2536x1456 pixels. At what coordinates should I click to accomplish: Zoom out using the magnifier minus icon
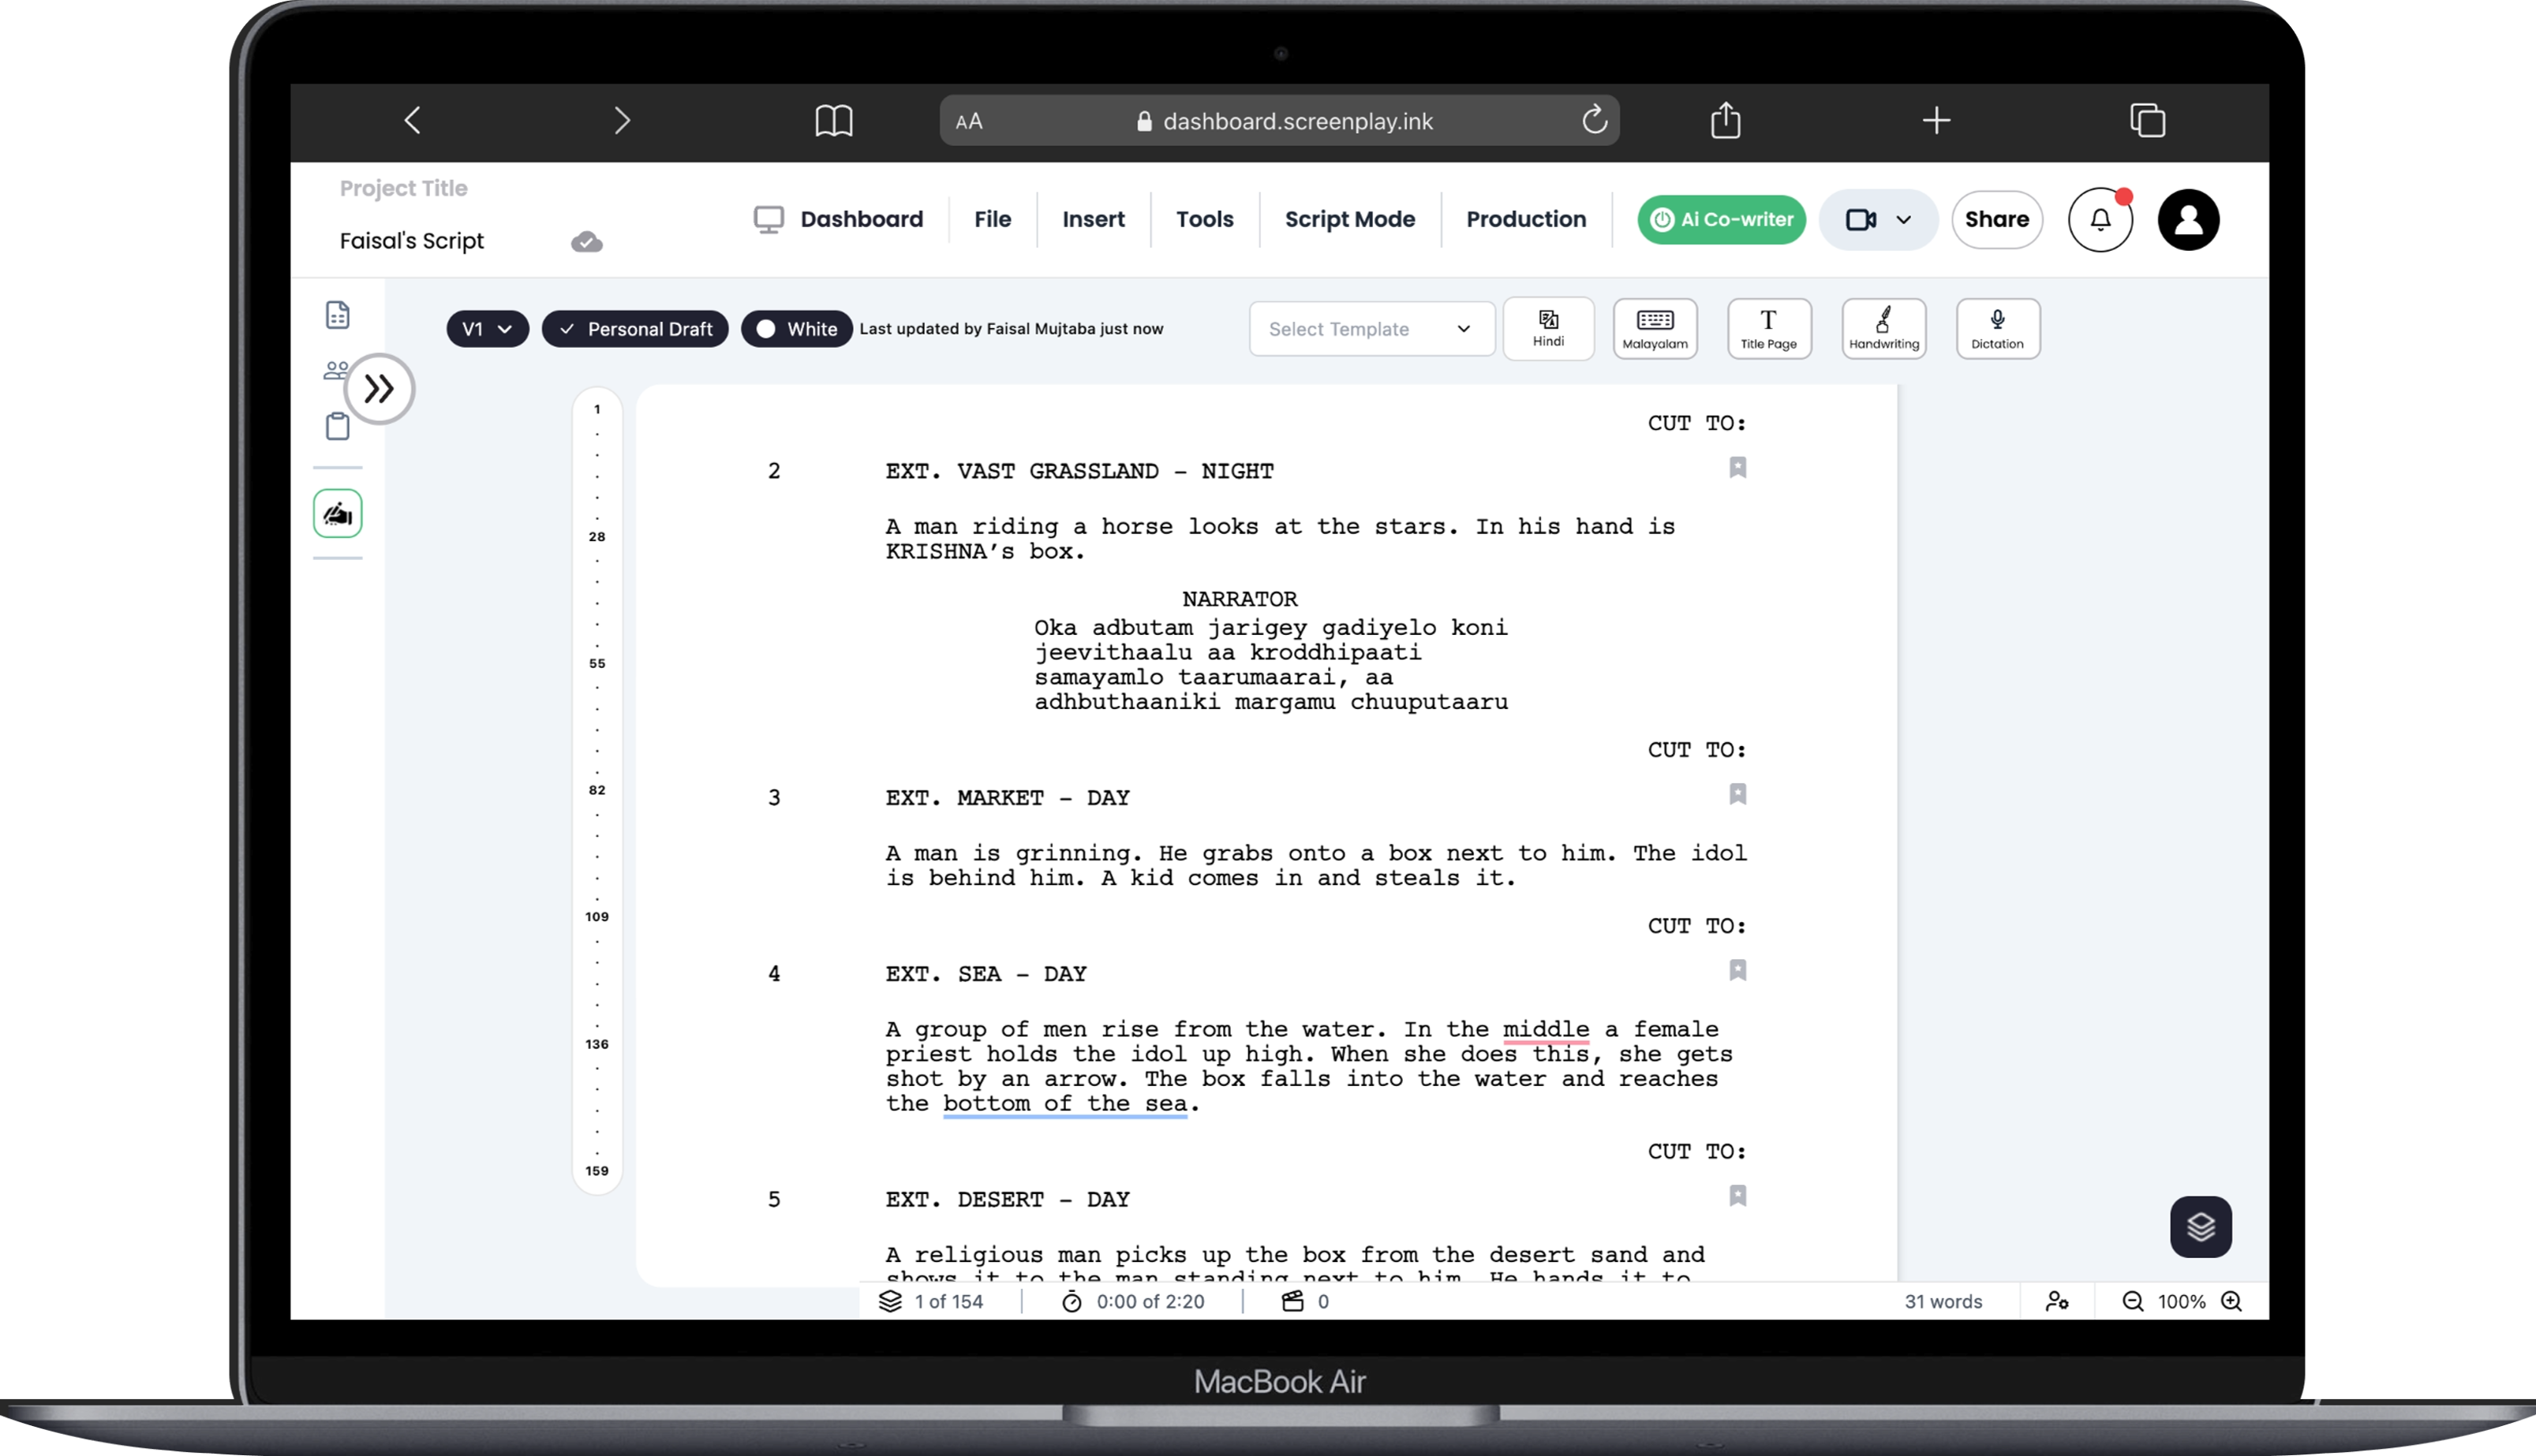[x=2132, y=1301]
